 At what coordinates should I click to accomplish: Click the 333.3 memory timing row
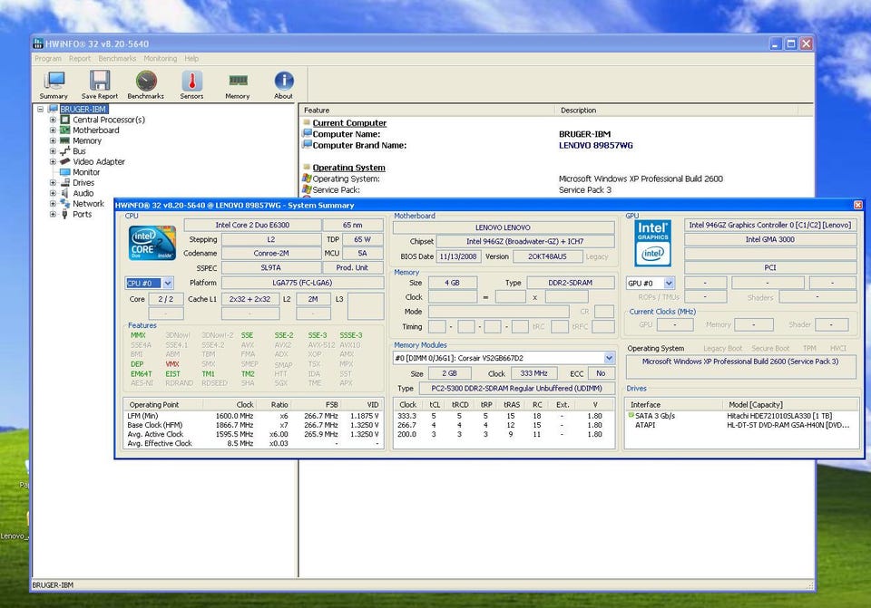pyautogui.click(x=504, y=416)
